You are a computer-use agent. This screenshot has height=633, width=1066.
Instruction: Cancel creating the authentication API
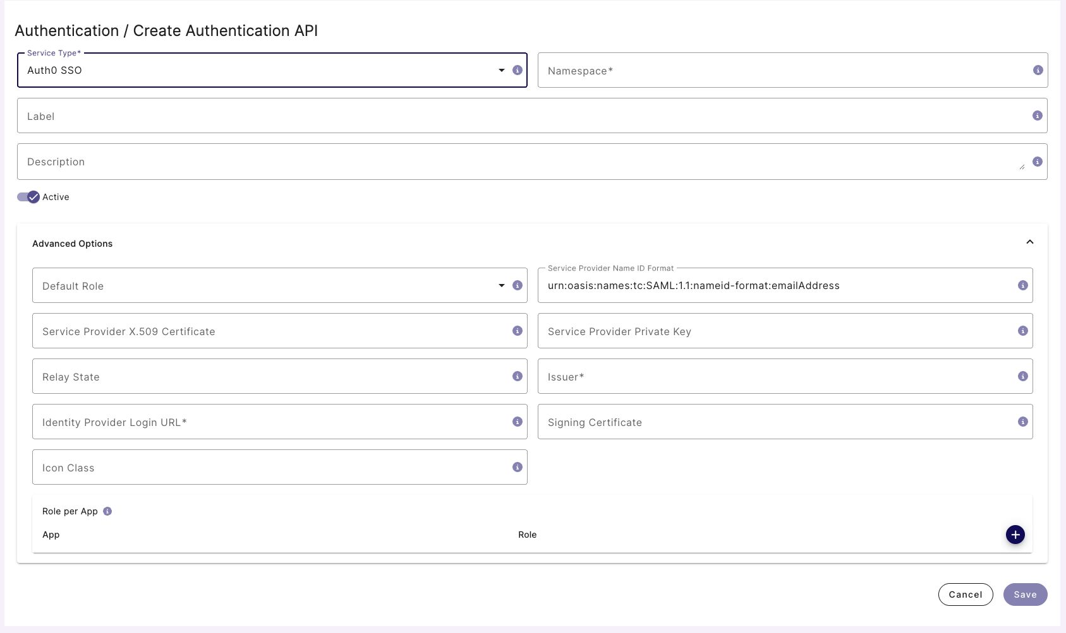tap(966, 594)
